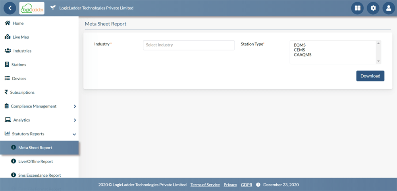Screen dimensions: 397x191
Task: Click info icon beside Live/Offline Report
Action: 13,161
